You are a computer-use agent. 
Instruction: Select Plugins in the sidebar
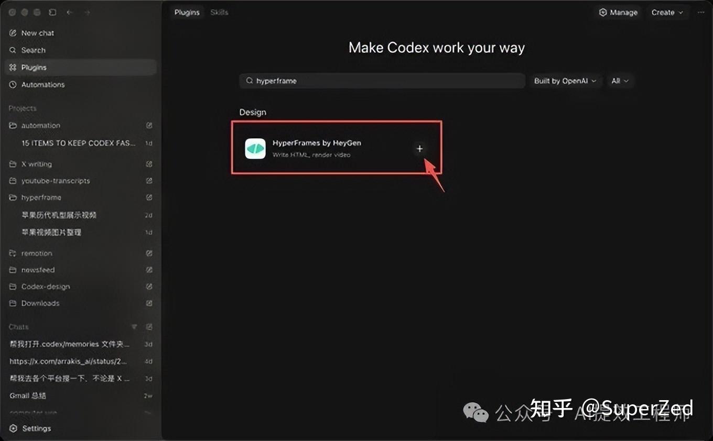(81, 68)
